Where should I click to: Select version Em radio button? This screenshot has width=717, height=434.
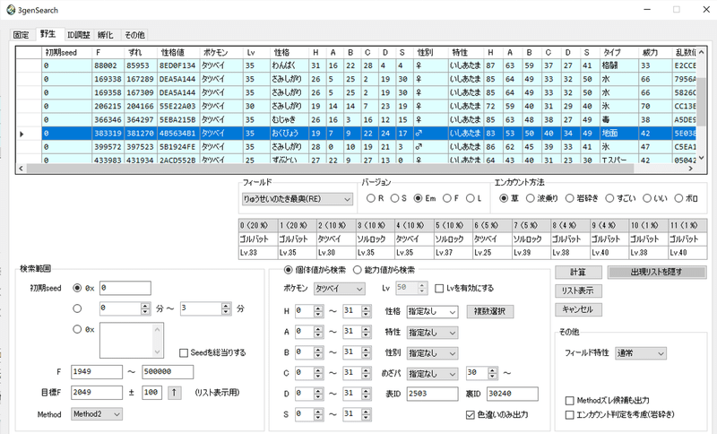[424, 198]
